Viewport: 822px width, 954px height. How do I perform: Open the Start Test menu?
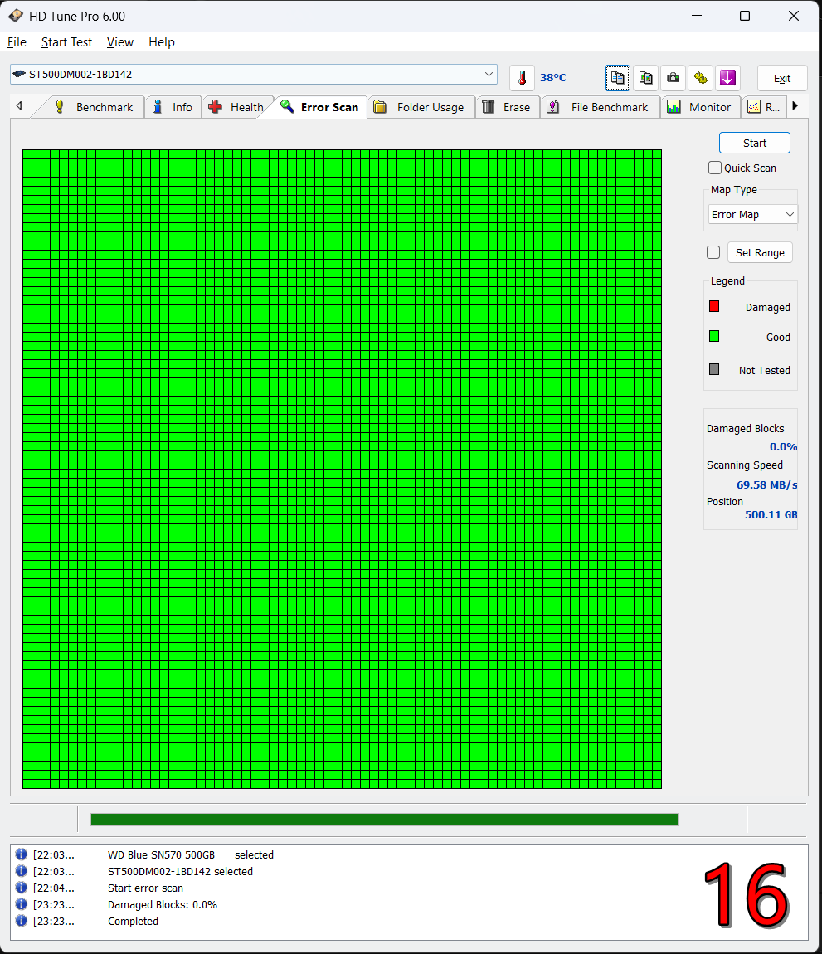(67, 42)
